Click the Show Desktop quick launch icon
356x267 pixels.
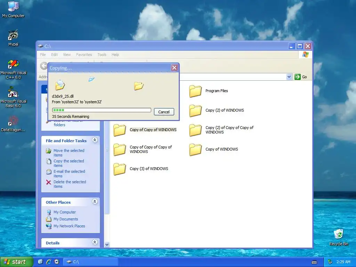pyautogui.click(x=40, y=262)
